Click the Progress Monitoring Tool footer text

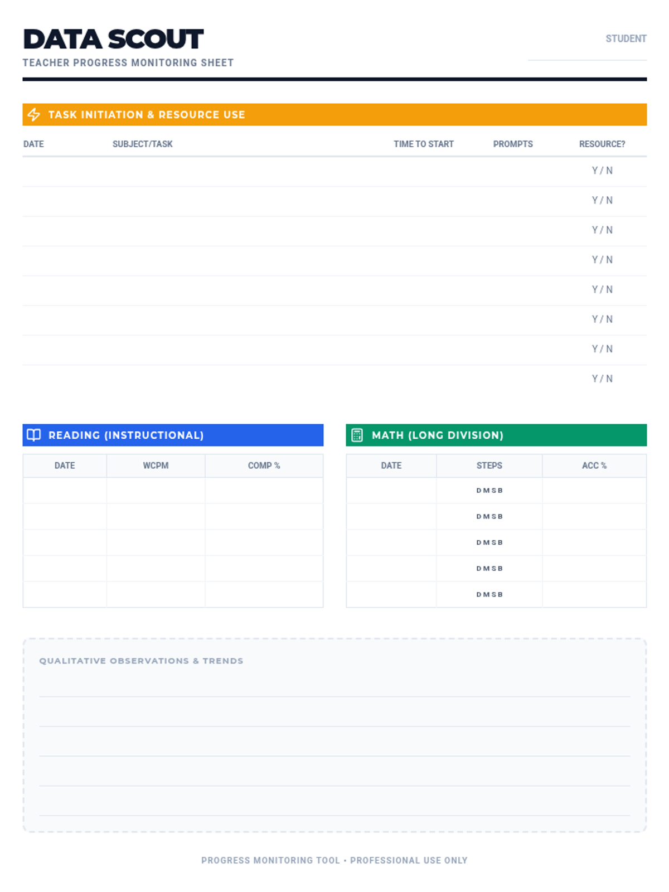(x=334, y=860)
